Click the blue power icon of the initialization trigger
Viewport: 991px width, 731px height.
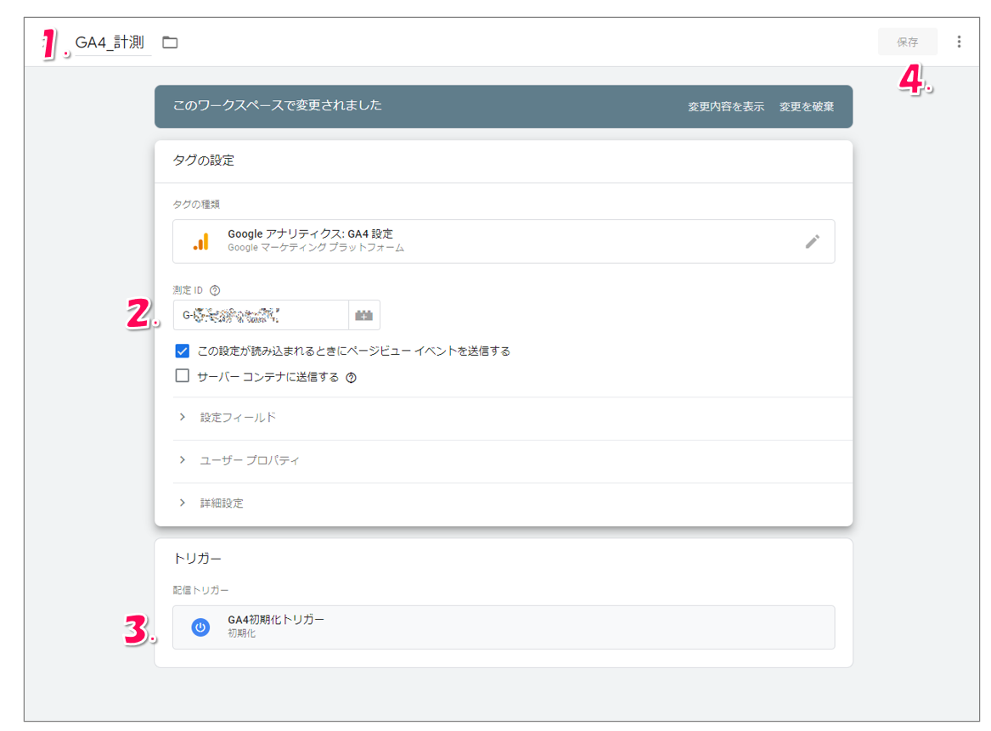click(200, 627)
